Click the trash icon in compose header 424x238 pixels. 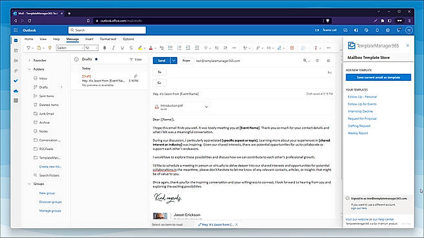[318, 61]
